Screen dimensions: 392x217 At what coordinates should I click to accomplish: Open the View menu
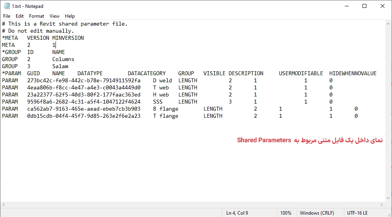pos(55,16)
